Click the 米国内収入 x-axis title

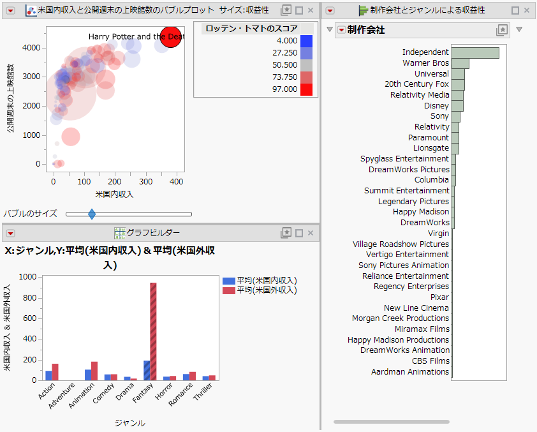[x=114, y=194]
